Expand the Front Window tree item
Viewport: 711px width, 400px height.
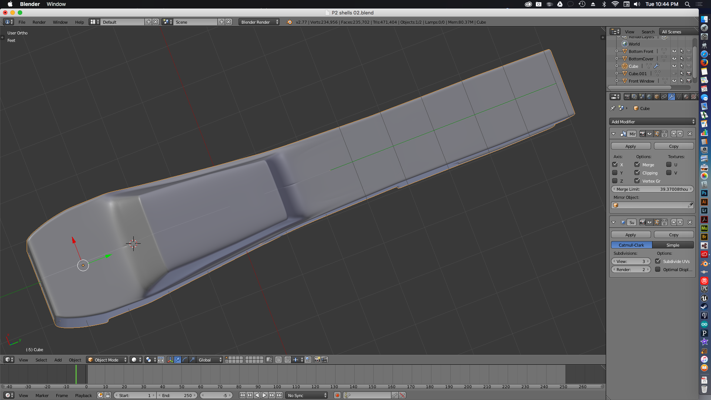pos(617,81)
